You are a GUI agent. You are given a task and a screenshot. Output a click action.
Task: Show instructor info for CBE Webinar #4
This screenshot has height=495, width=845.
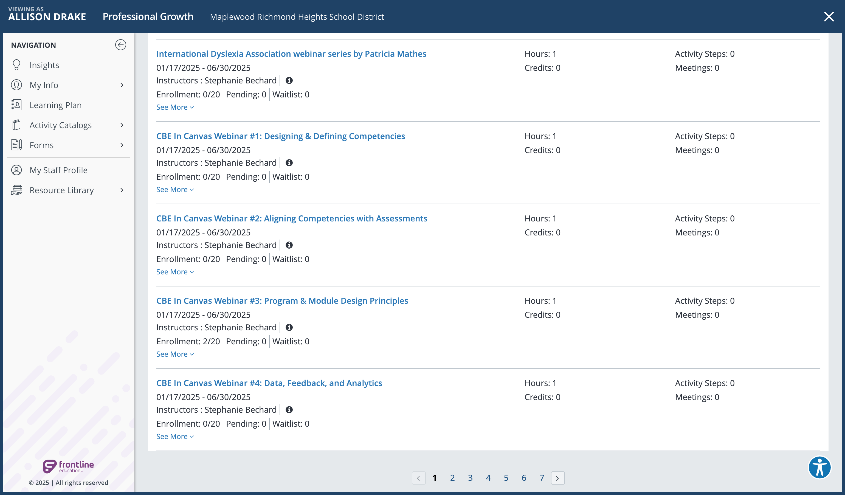[289, 410]
